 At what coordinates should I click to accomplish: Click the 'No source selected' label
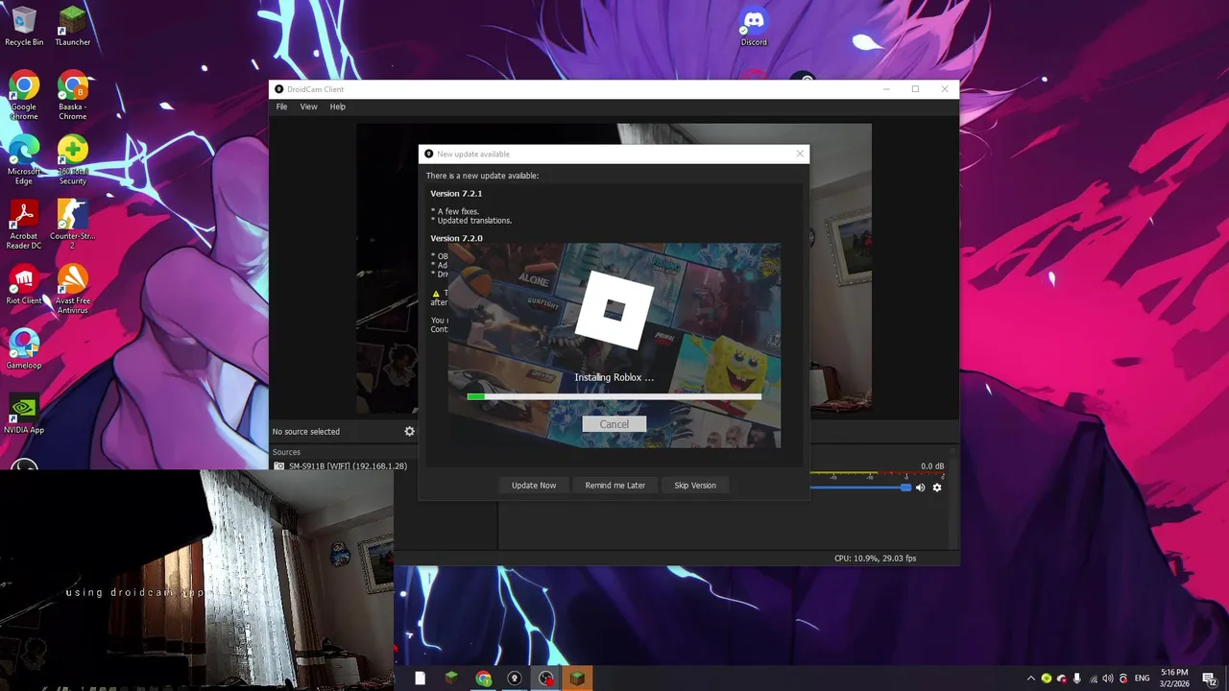point(305,432)
